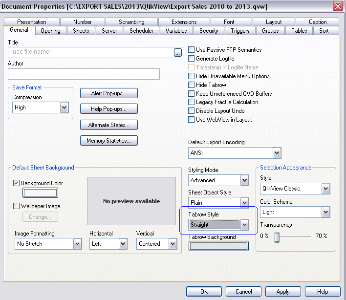
Task: Close the Document Properties dialog
Action: point(338,6)
